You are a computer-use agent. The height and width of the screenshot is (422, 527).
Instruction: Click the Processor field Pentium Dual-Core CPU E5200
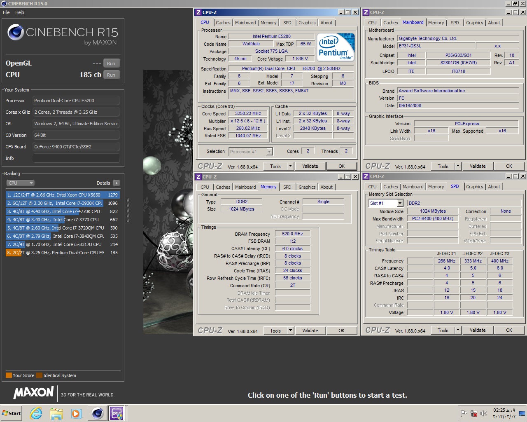tap(76, 101)
